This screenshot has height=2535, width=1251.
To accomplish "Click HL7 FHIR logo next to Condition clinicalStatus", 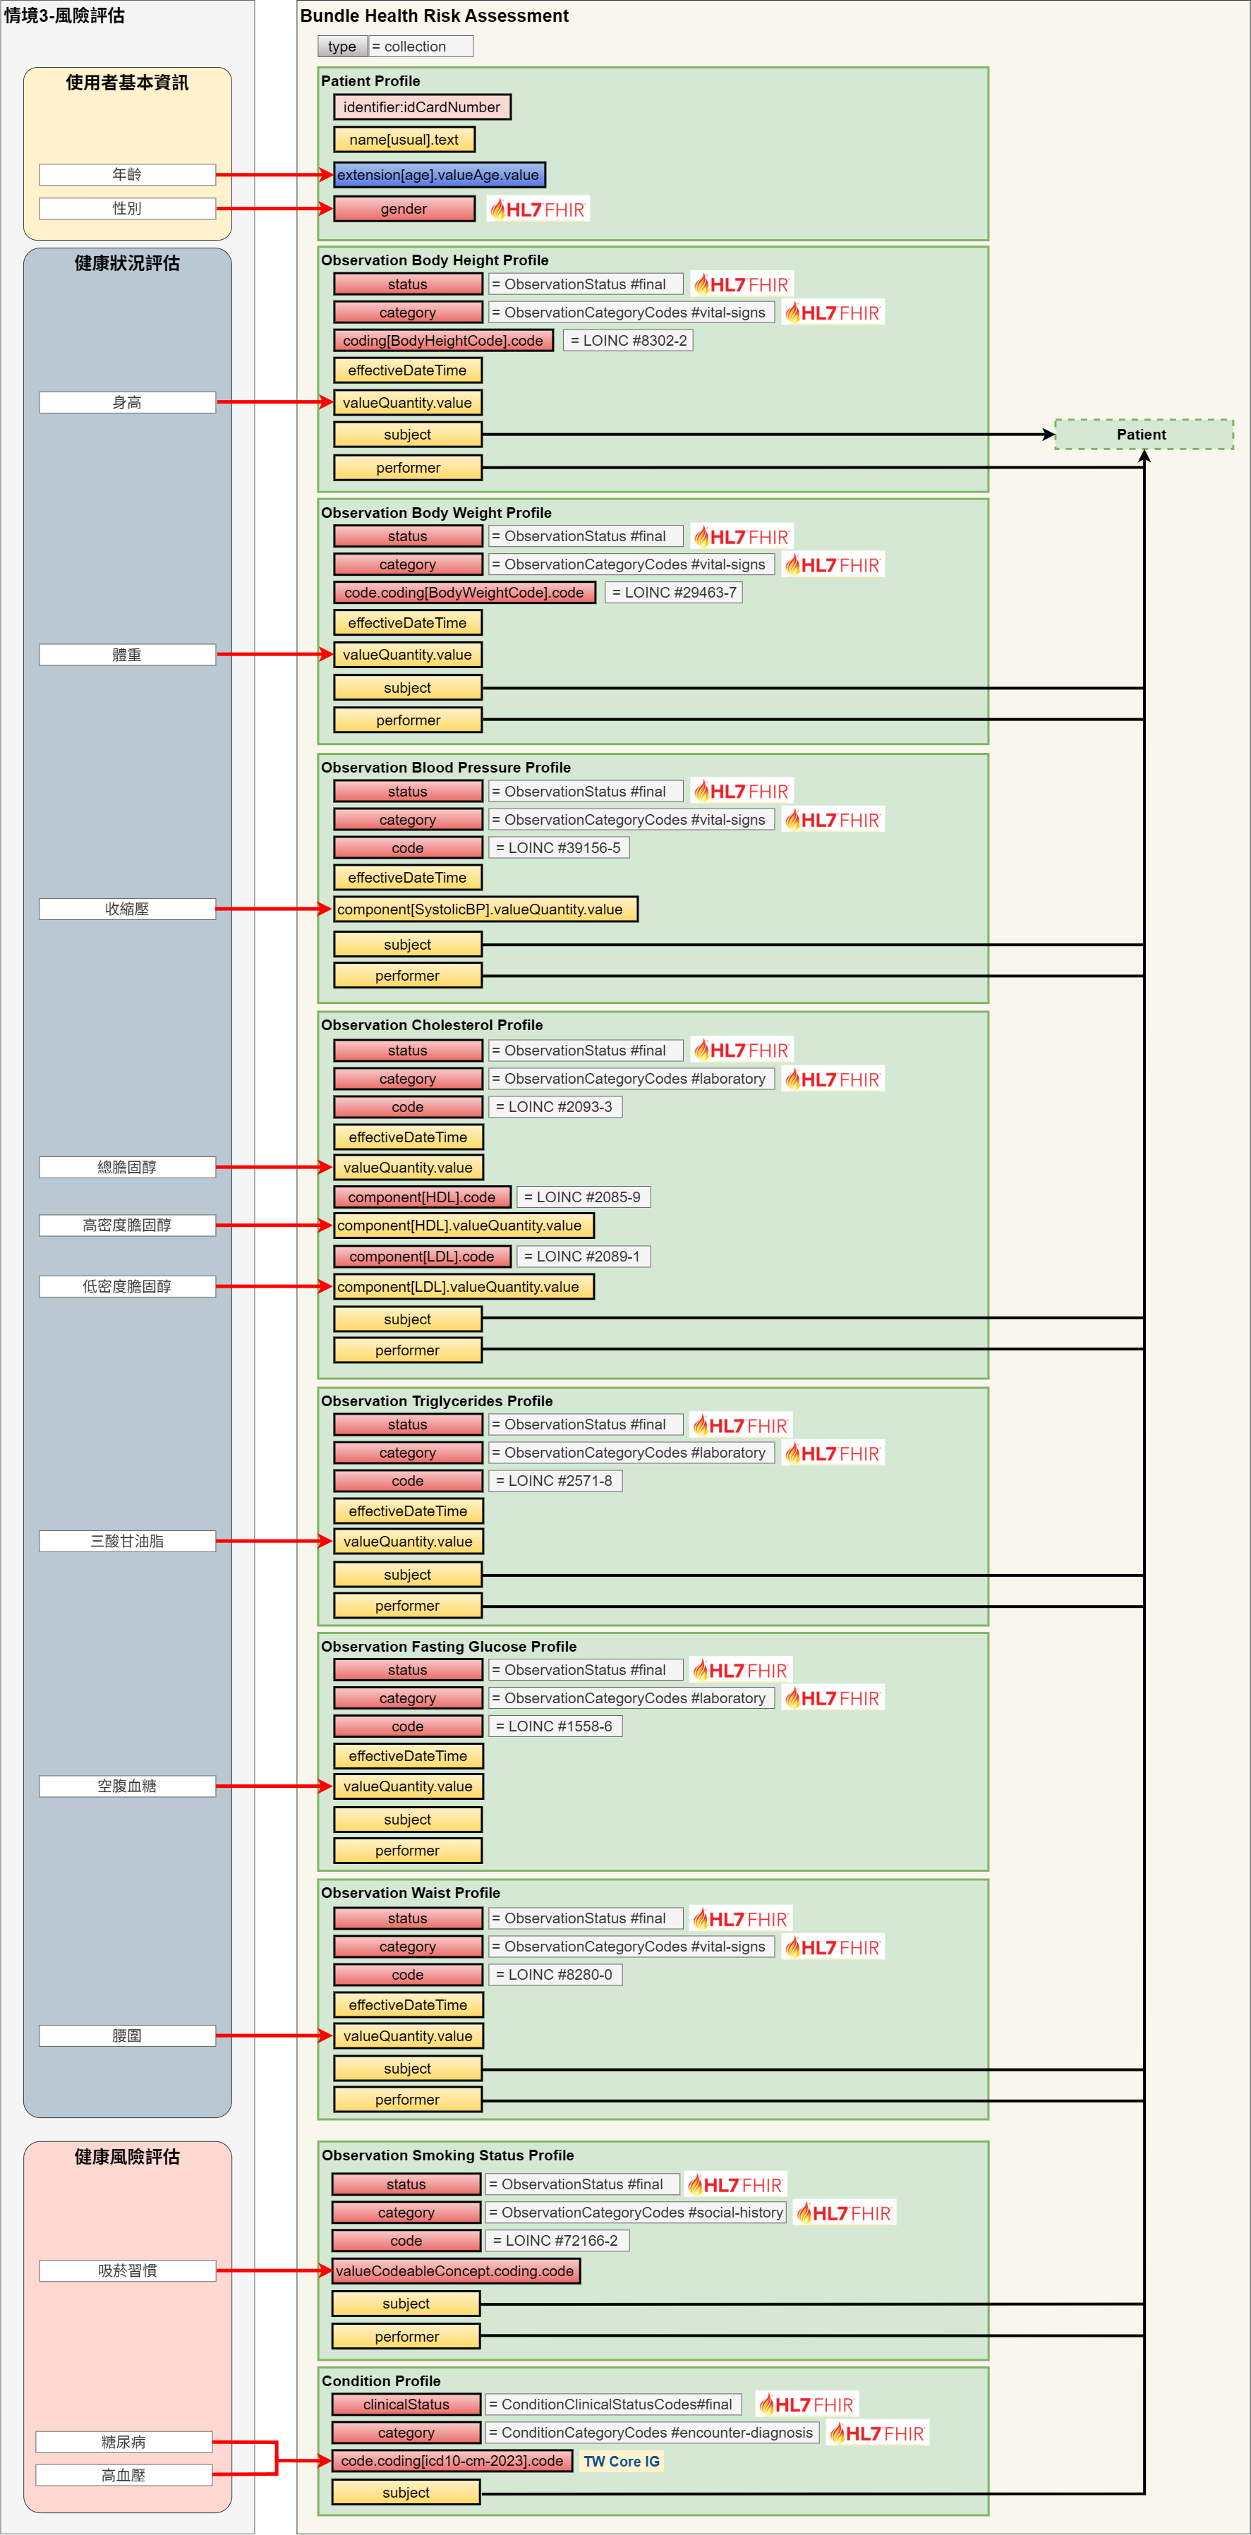I will (807, 2404).
